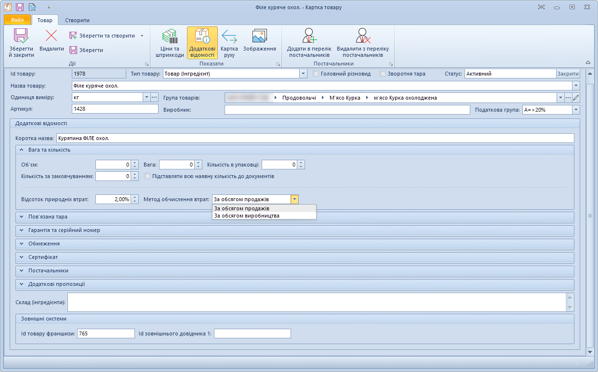Collapse the Вага та кількість section
The height and width of the screenshot is (372, 598).
click(22, 150)
